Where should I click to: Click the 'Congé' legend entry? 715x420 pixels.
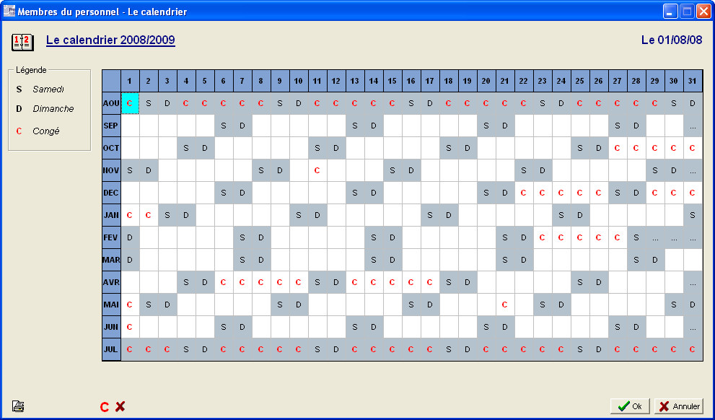coord(46,131)
